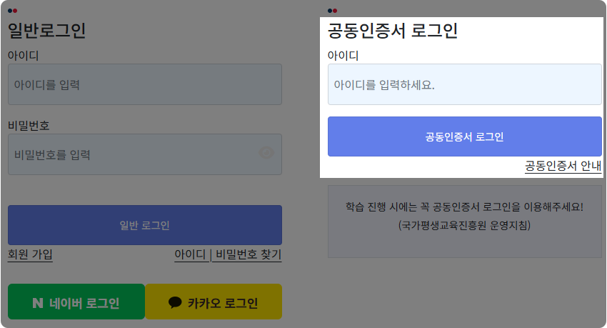Click the two-dot icon above 일반로그인

point(12,11)
